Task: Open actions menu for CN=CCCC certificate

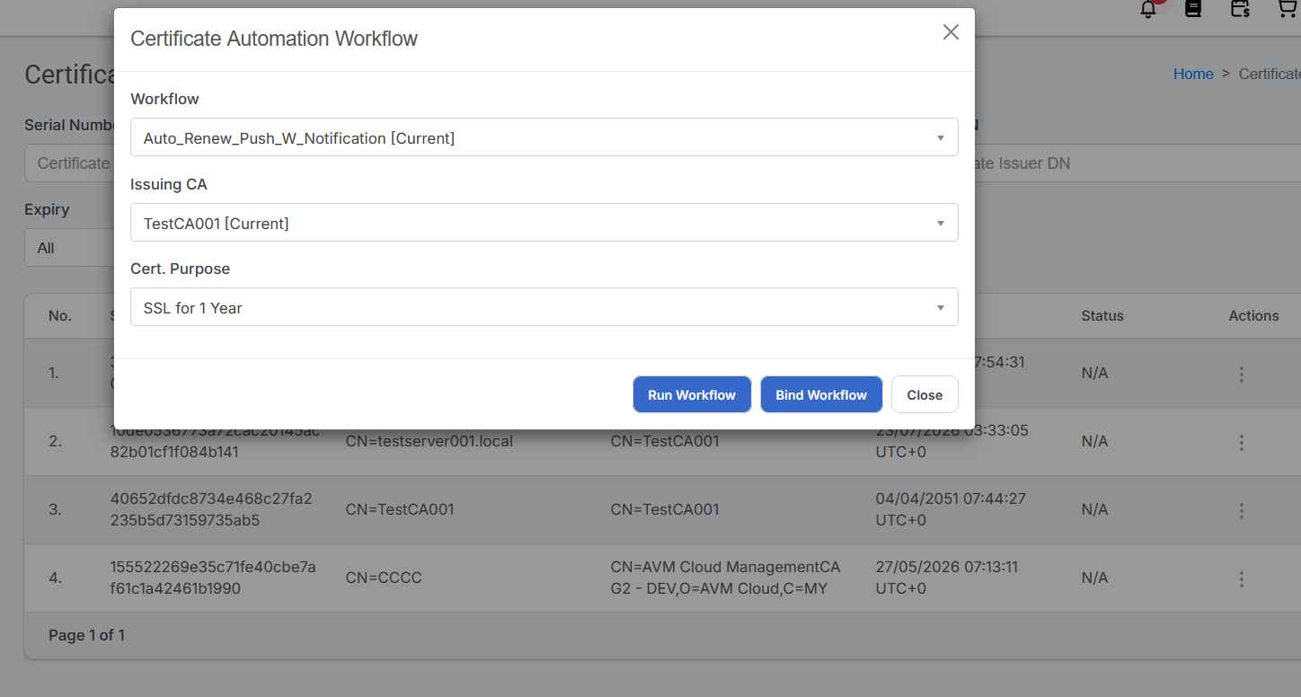Action: pyautogui.click(x=1242, y=578)
